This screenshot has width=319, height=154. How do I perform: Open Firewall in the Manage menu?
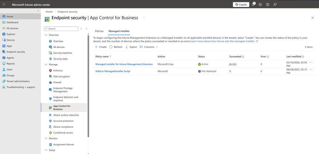click(x=57, y=82)
